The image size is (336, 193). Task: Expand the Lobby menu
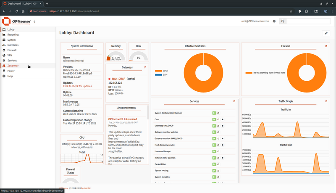(x=28, y=29)
